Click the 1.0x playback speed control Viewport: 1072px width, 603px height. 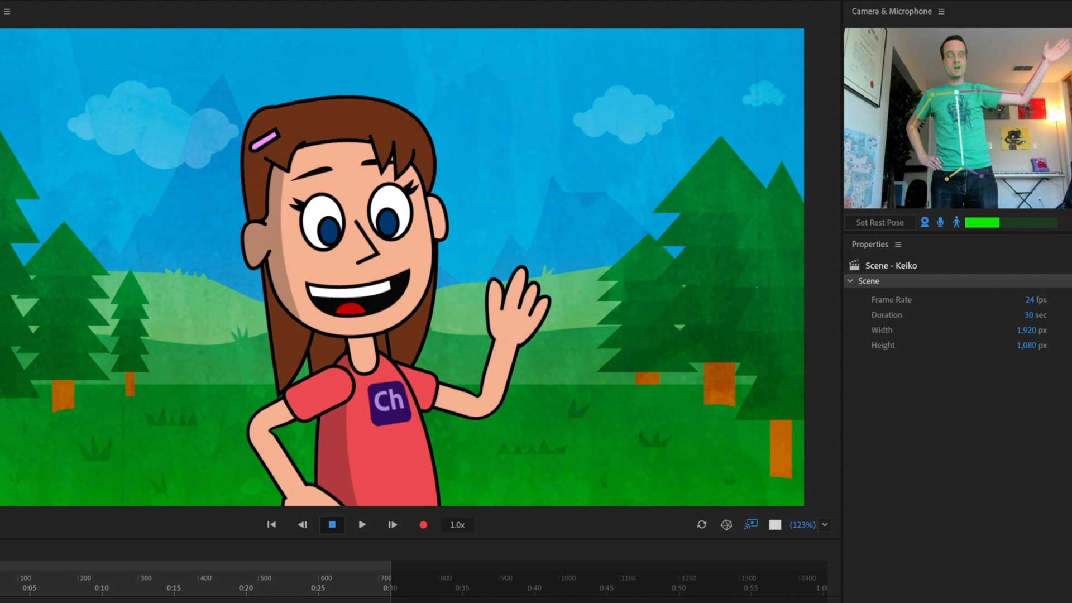[457, 525]
